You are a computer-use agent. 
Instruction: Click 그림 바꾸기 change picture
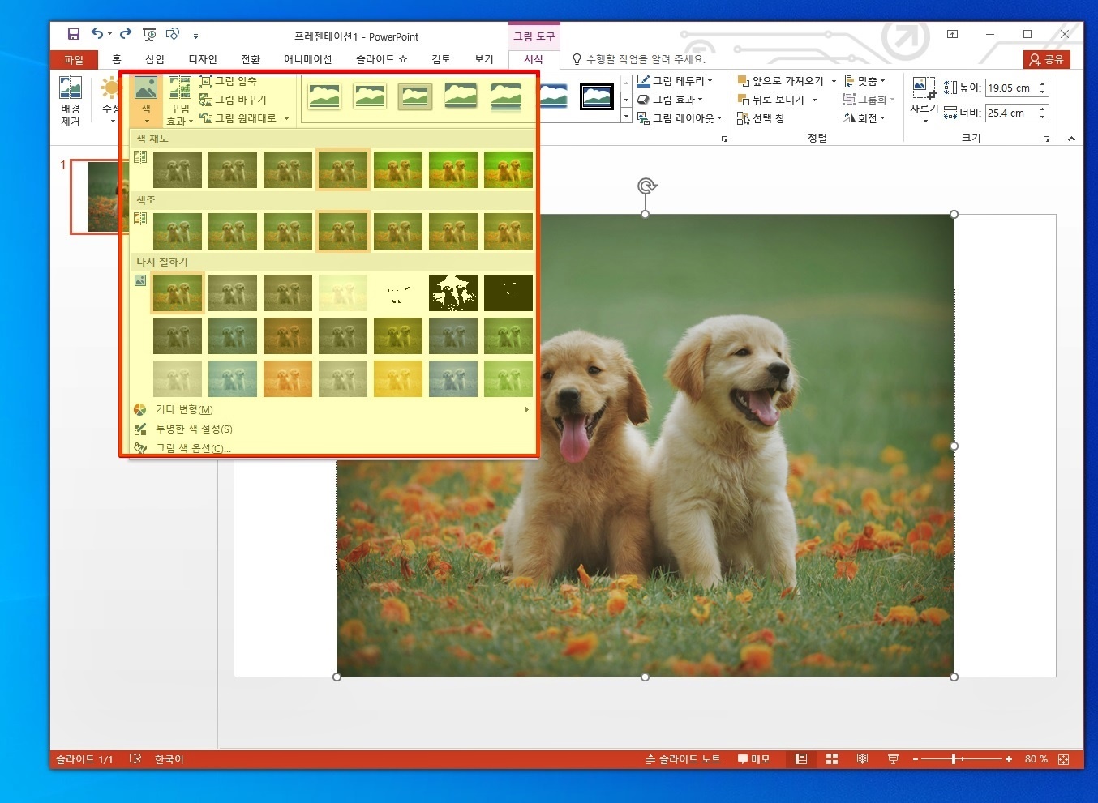point(234,100)
